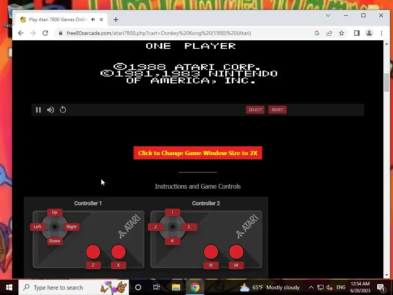Bookmark this page with the star icon
This screenshot has height=295, width=393.
pyautogui.click(x=341, y=33)
